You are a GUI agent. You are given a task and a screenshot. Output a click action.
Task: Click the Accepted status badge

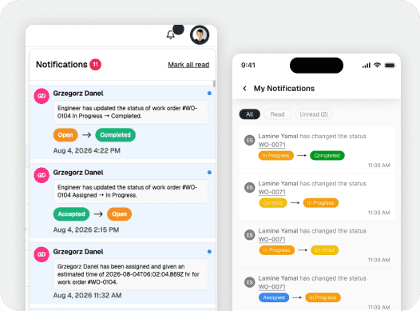click(71, 214)
